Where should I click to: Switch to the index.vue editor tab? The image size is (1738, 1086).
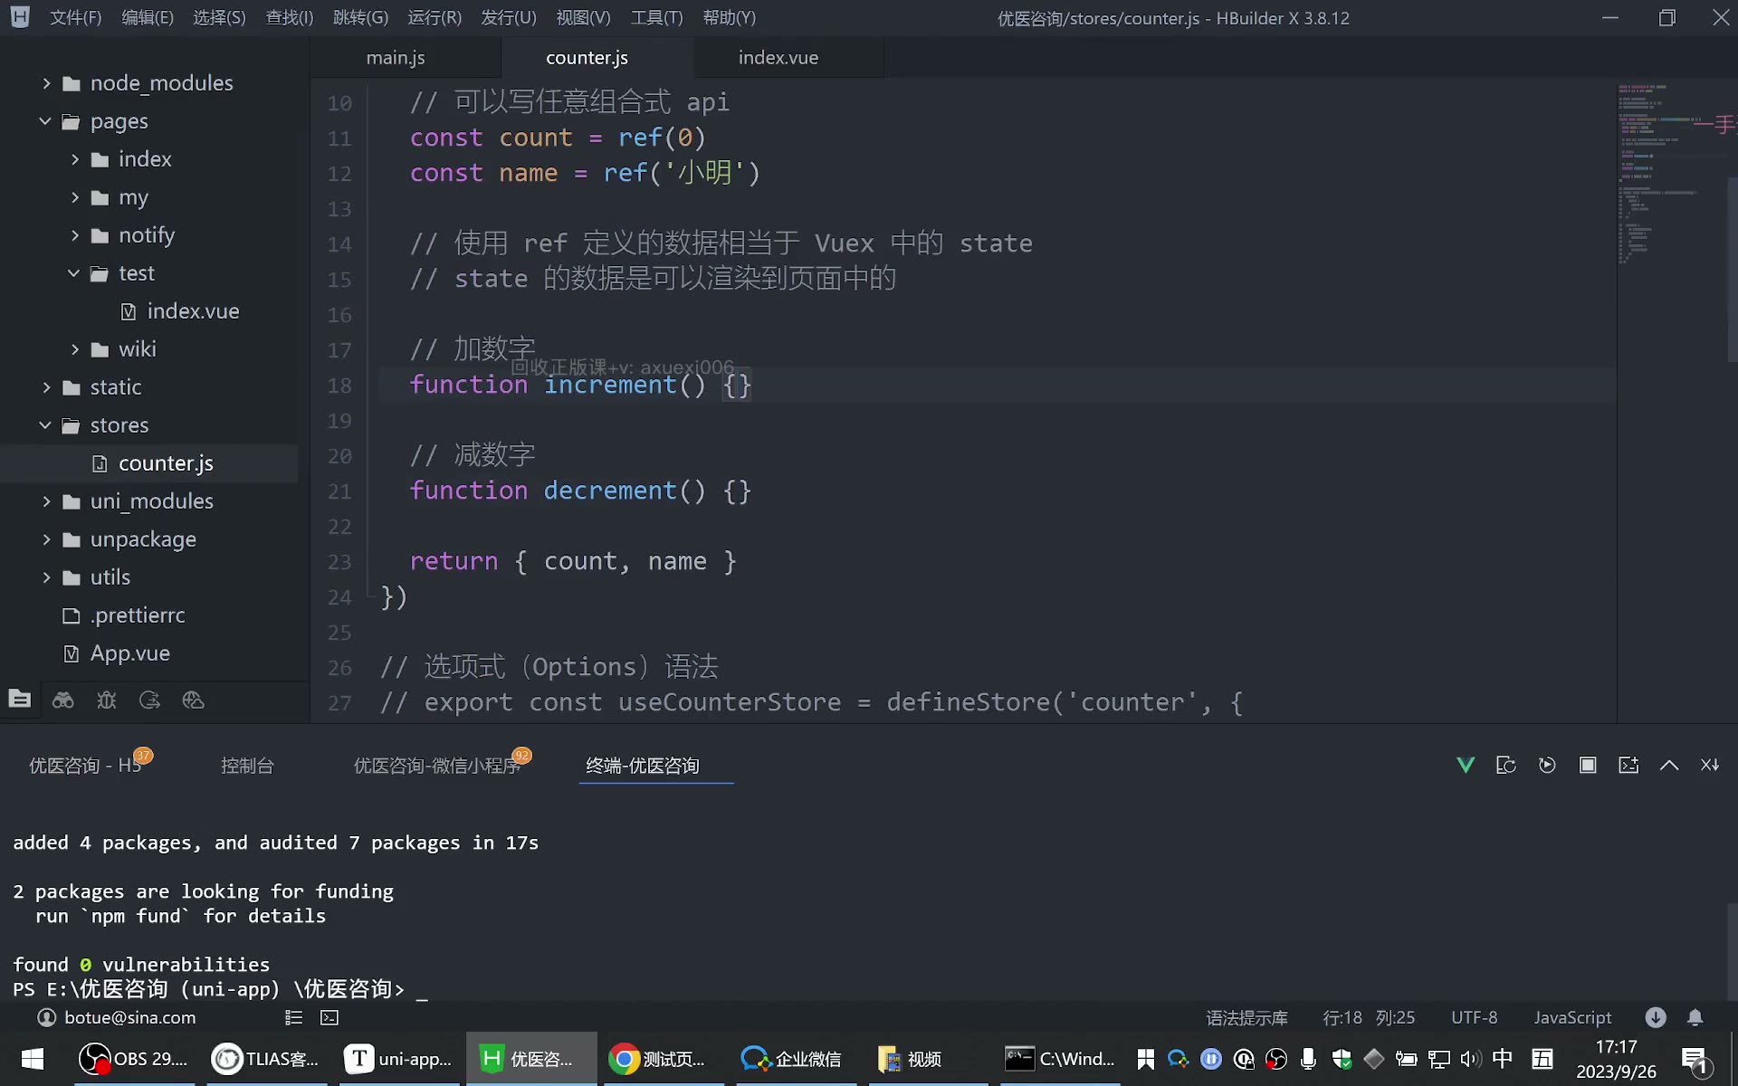pyautogui.click(x=778, y=58)
